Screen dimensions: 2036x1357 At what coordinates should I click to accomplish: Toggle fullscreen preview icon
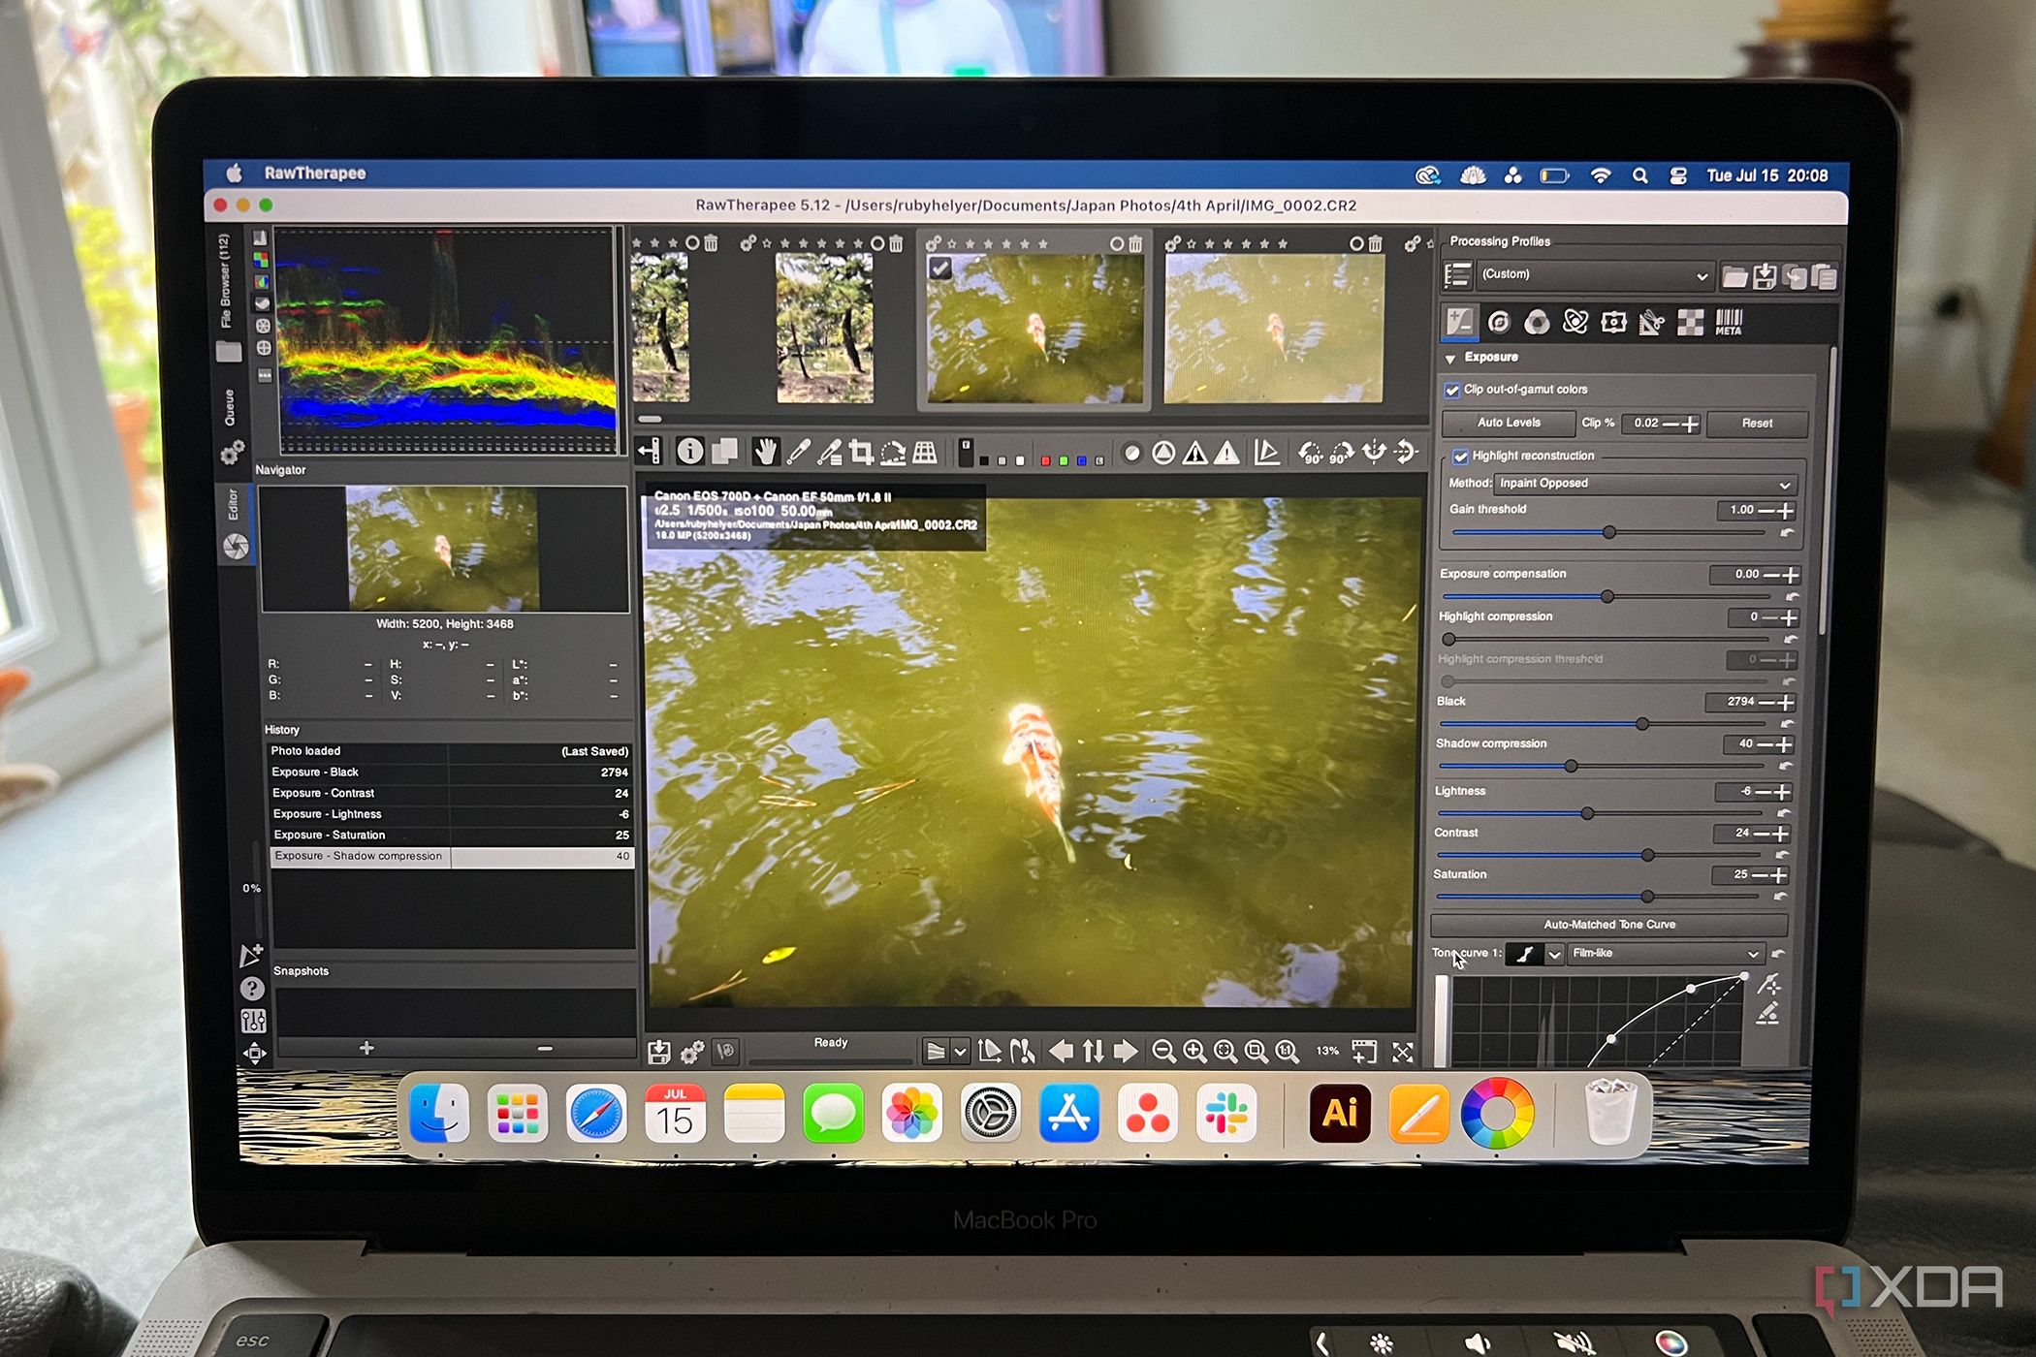(x=1402, y=1053)
